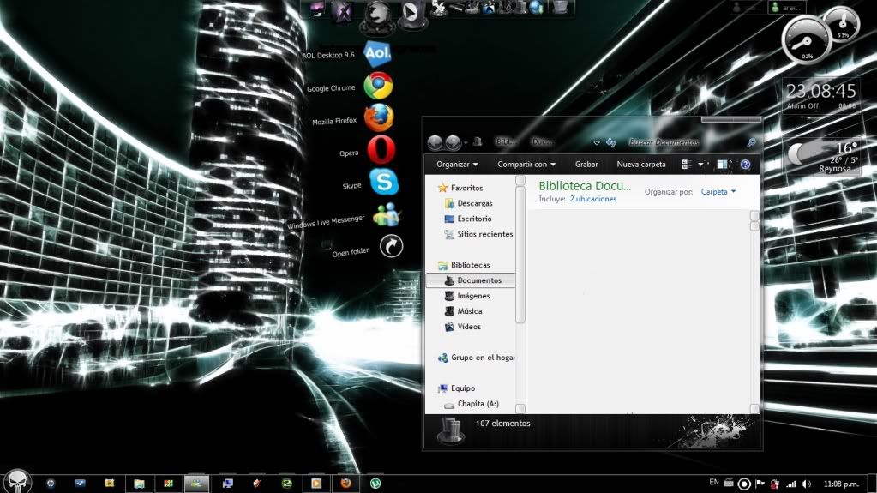Screen dimensions: 877x493
Task: Open the address bar history dropdown arrow
Action: tap(596, 143)
